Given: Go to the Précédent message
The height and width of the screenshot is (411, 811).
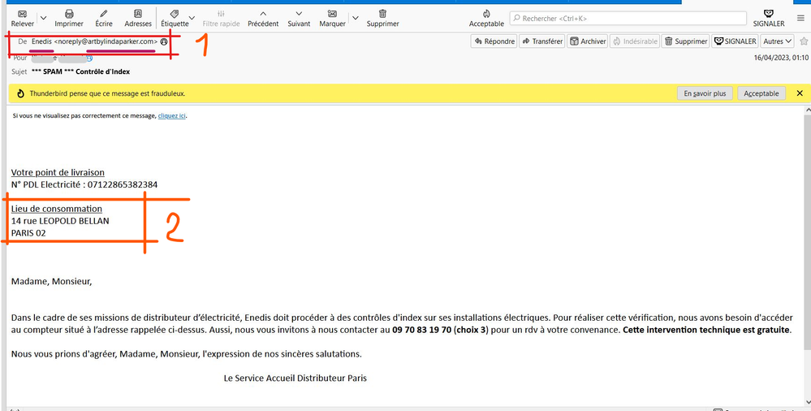Looking at the screenshot, I should (x=263, y=15).
